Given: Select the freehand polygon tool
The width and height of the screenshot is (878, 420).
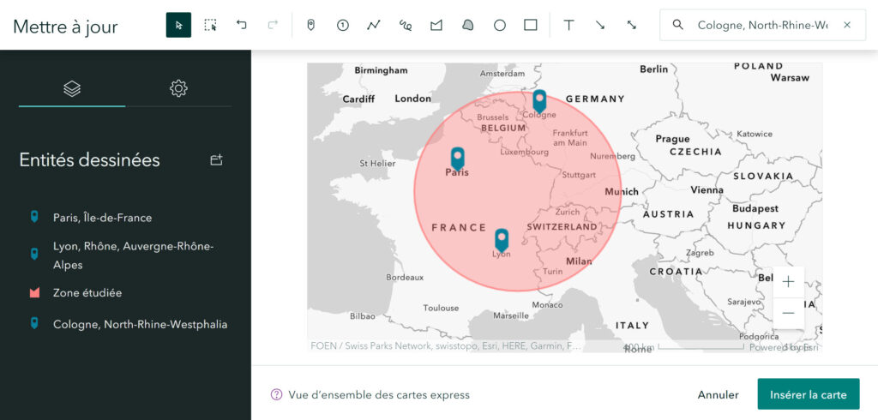Looking at the screenshot, I should (468, 25).
